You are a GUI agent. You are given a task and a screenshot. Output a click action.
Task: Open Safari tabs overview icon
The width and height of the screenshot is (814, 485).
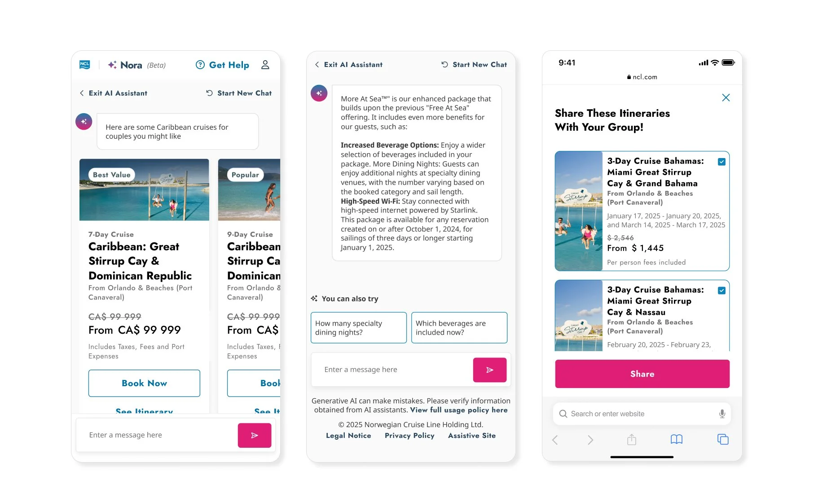pos(723,439)
